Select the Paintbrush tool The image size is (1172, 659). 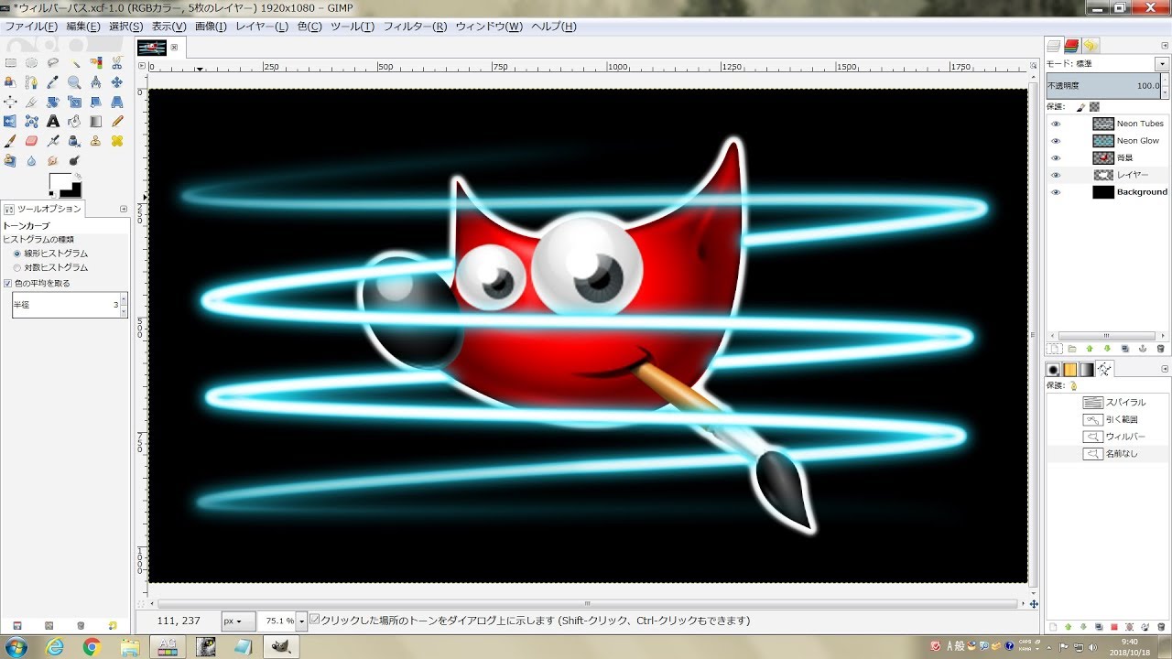click(x=10, y=141)
